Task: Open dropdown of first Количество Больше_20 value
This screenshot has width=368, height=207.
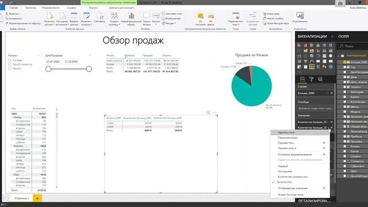Action: 328,122
